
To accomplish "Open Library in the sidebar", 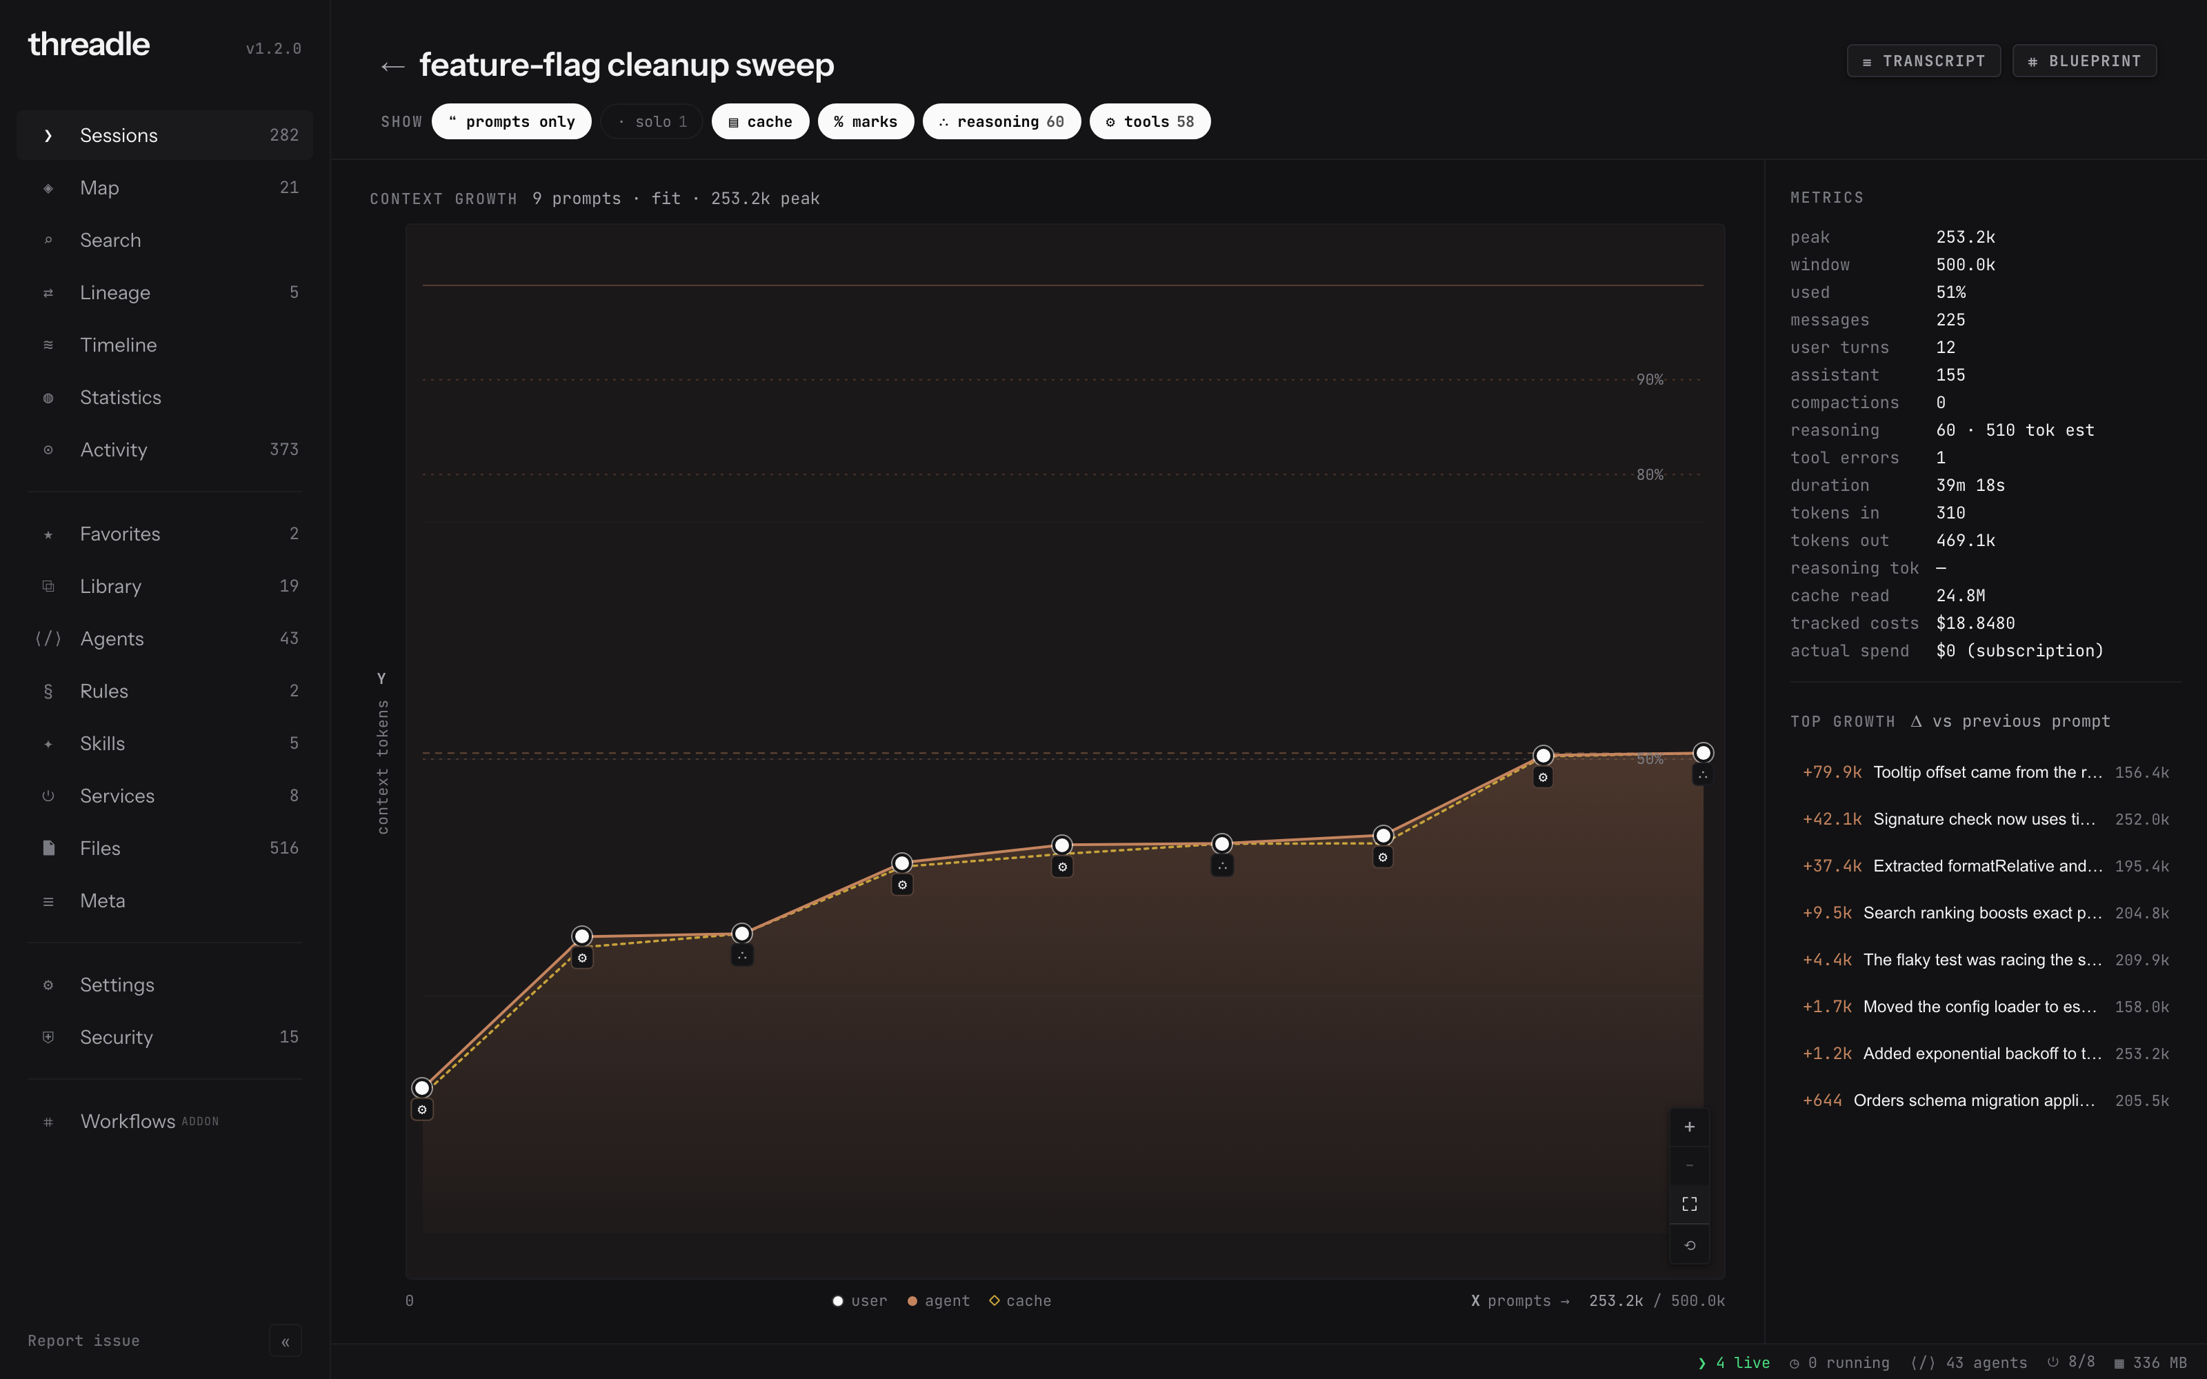I will [165, 587].
